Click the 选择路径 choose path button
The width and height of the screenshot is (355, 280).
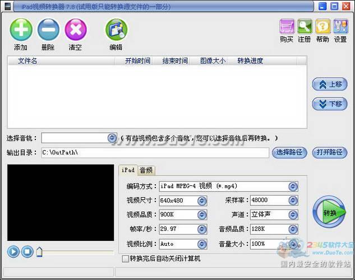click(x=289, y=152)
